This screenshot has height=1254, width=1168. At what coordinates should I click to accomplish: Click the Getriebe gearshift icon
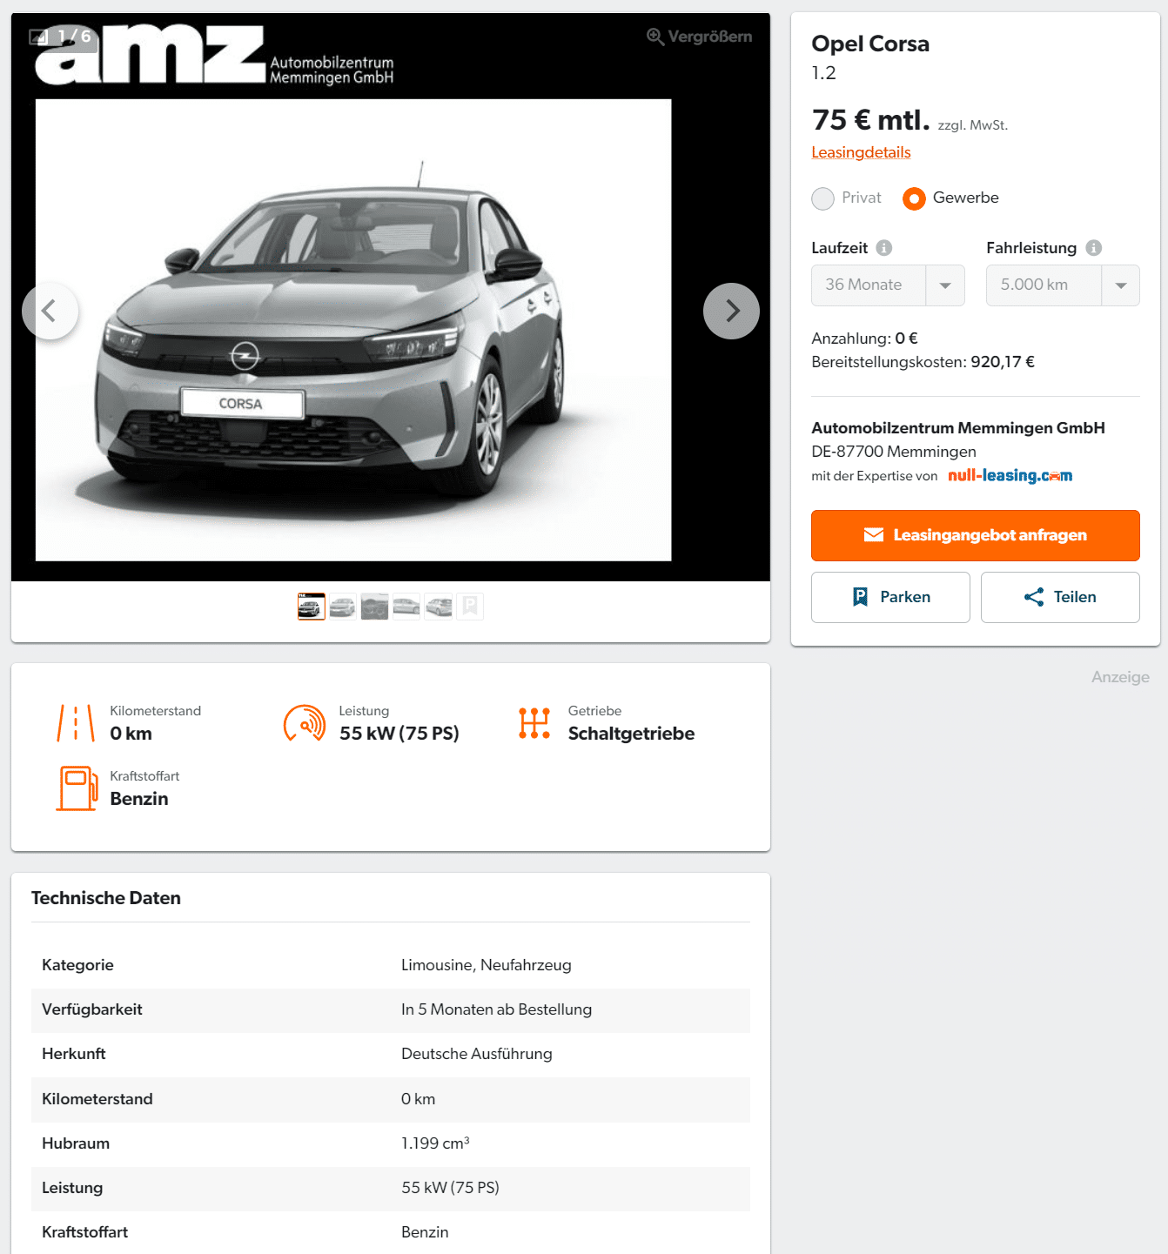click(x=534, y=723)
